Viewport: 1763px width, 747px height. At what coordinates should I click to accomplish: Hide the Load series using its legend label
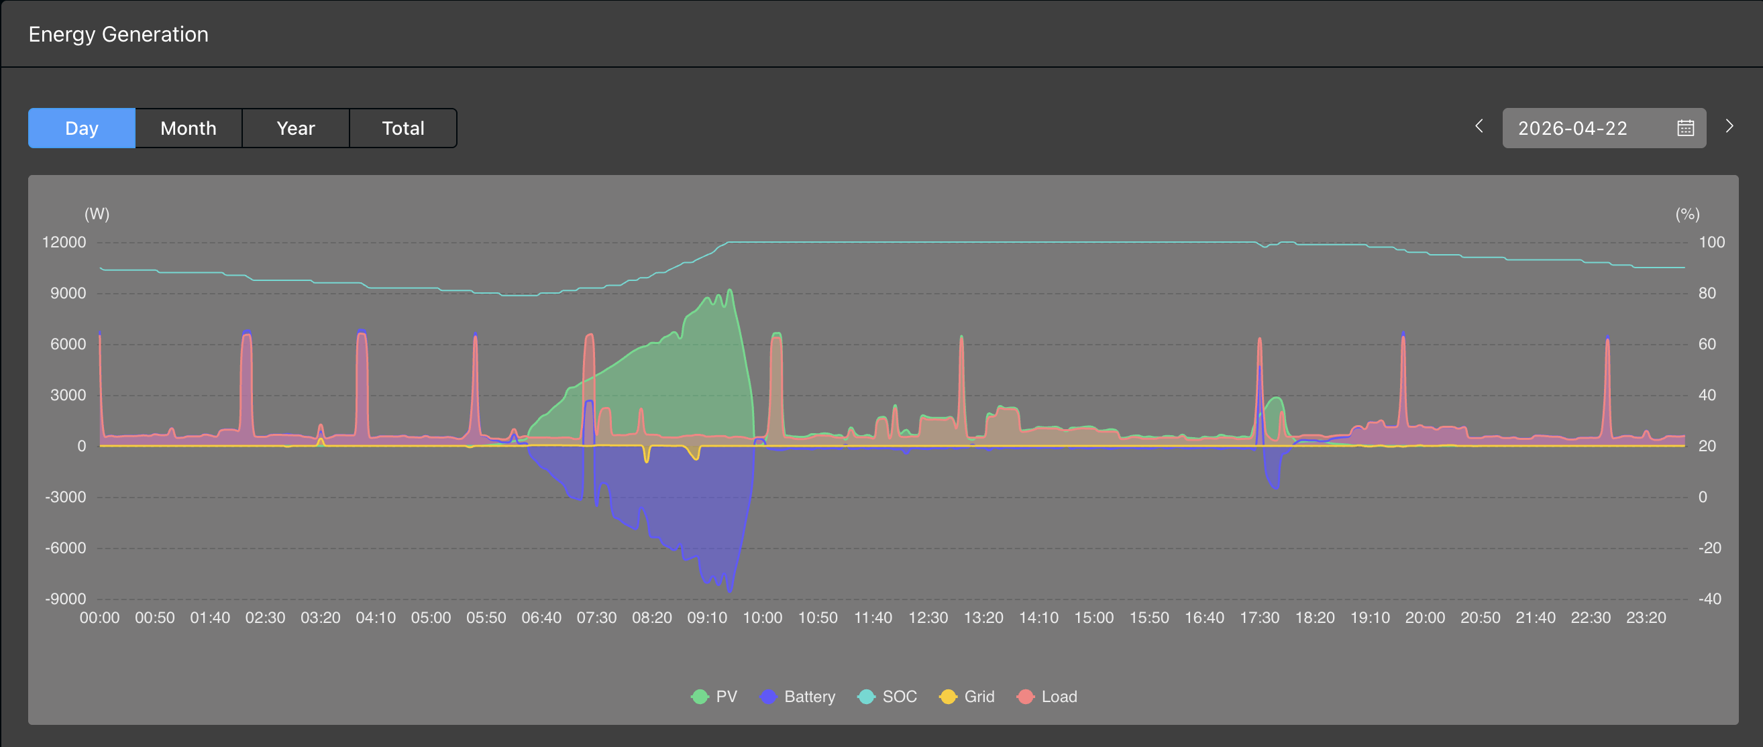[x=1059, y=697]
